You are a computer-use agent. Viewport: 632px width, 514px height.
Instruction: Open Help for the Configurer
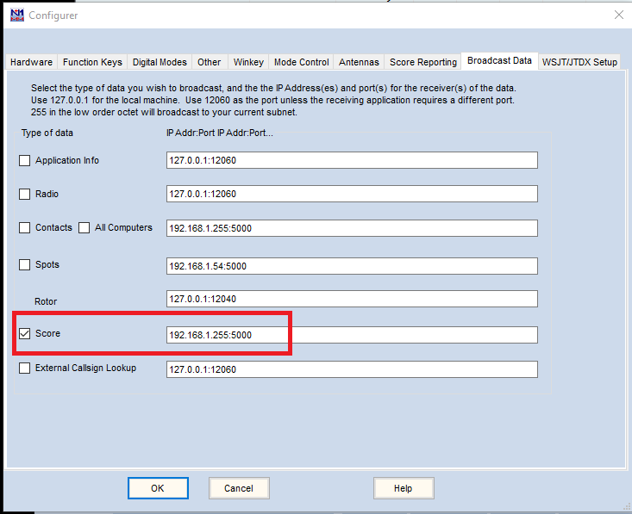(404, 488)
